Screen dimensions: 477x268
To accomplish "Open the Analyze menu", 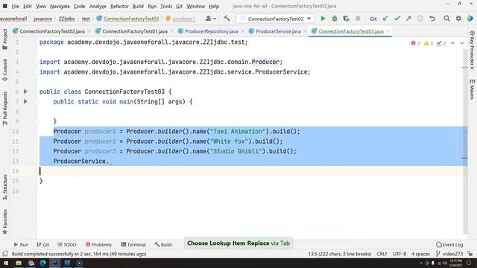I will click(x=98, y=6).
